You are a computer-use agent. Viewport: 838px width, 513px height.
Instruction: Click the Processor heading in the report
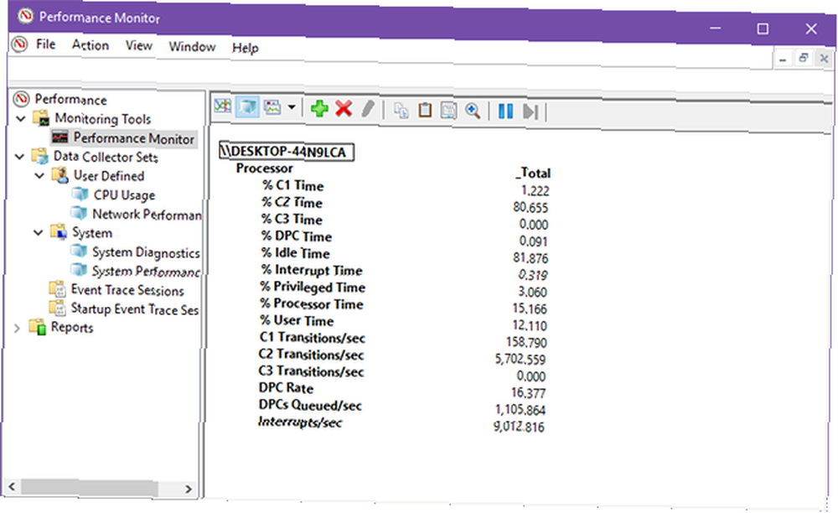point(265,168)
